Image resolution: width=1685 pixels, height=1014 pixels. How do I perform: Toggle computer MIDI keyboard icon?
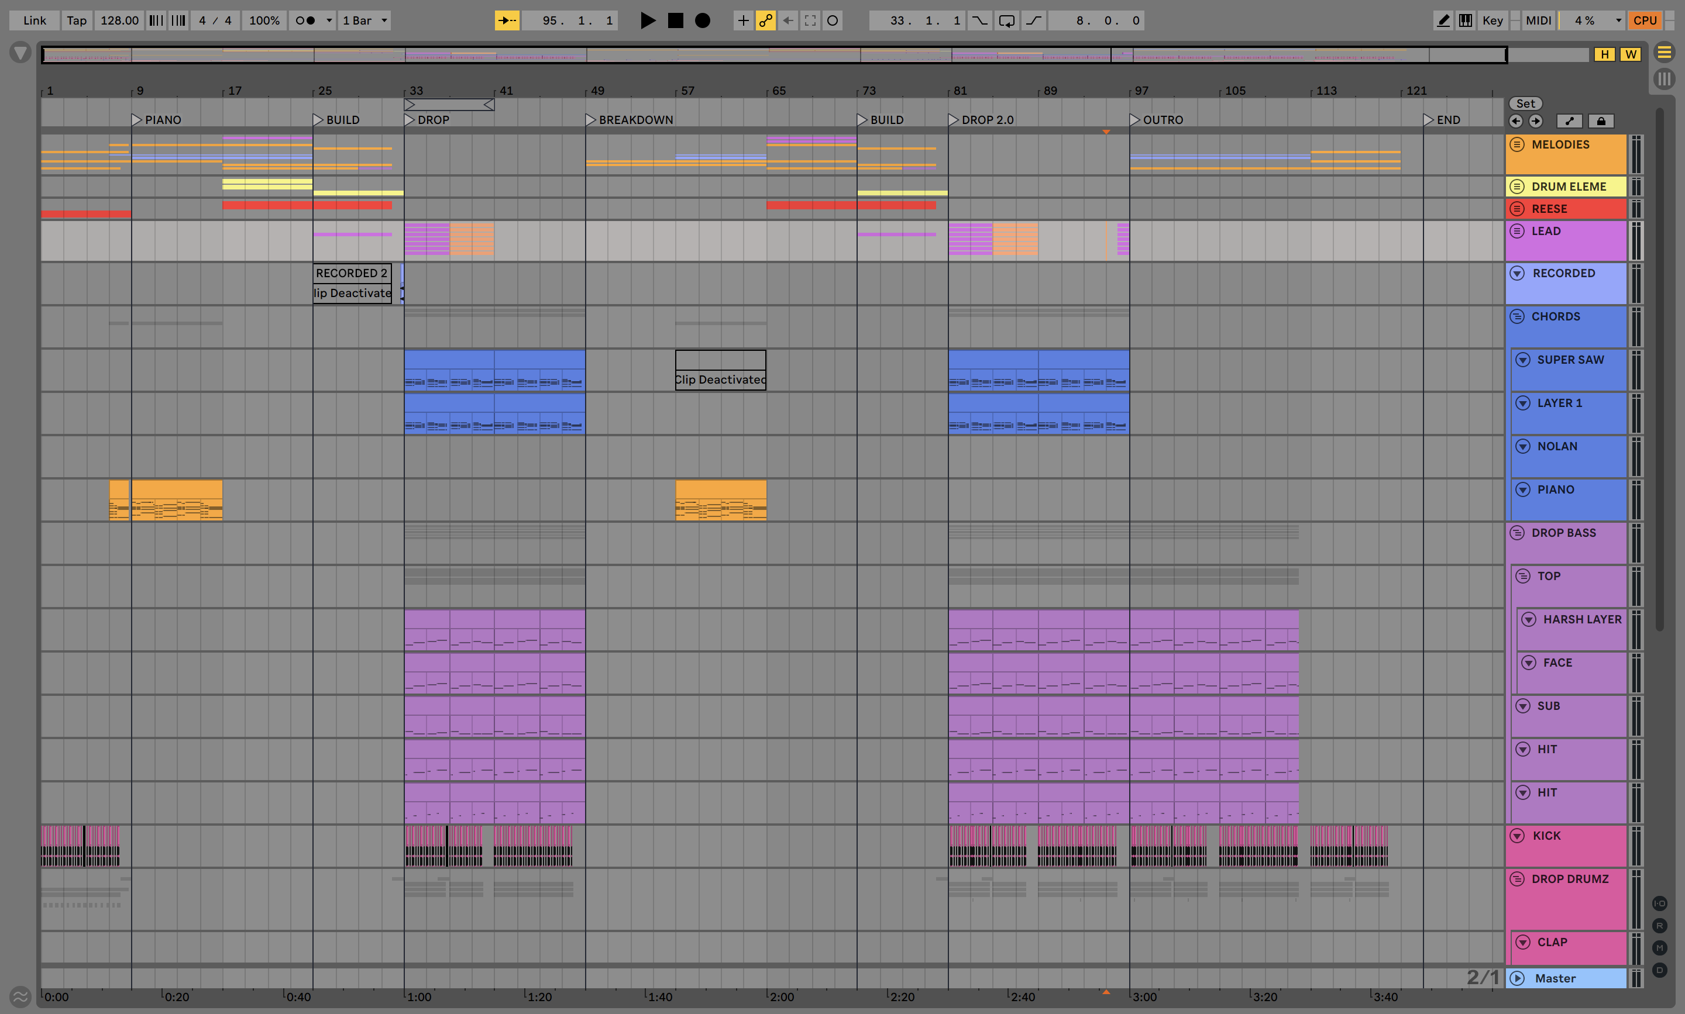(x=1465, y=20)
